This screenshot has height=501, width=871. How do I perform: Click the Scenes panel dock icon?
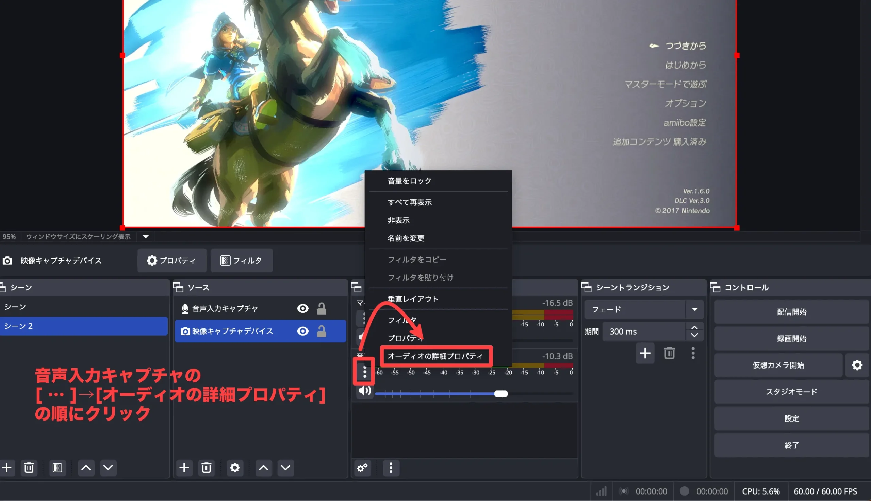coord(3,287)
